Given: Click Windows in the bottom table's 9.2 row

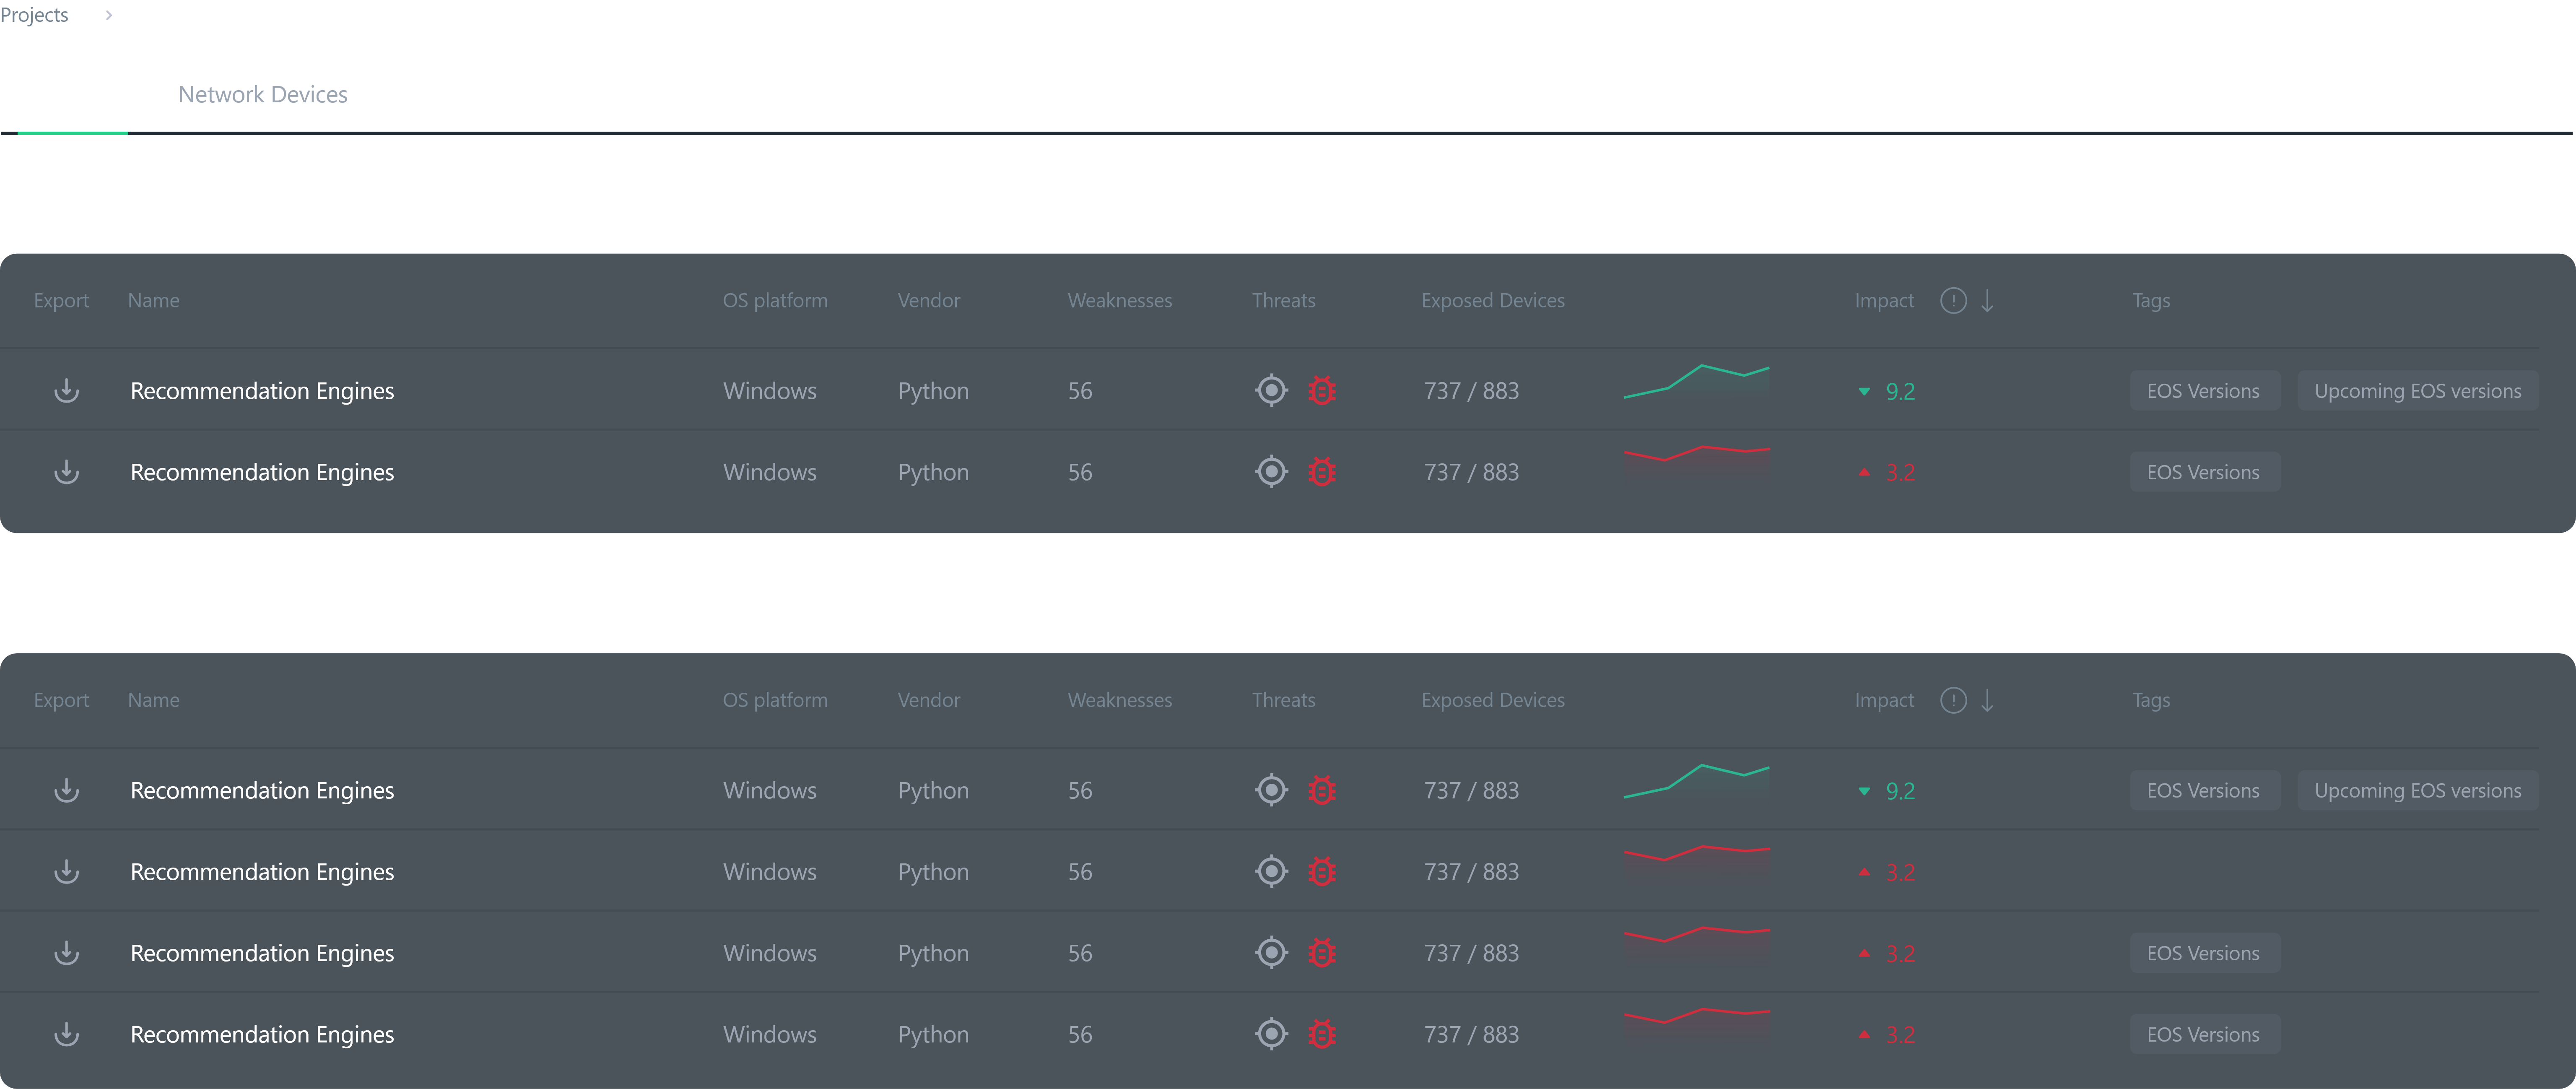Looking at the screenshot, I should 770,791.
